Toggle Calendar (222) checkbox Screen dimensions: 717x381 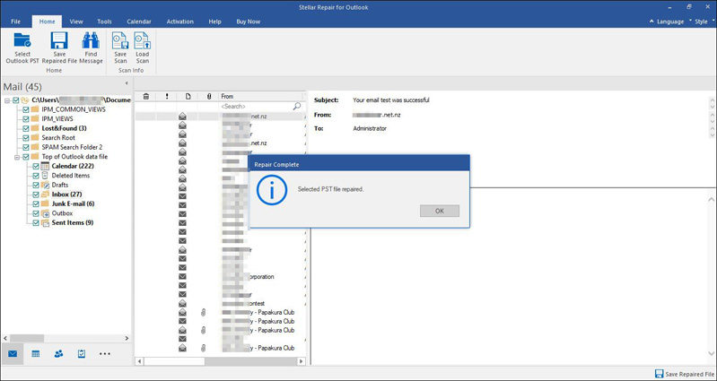tap(36, 166)
